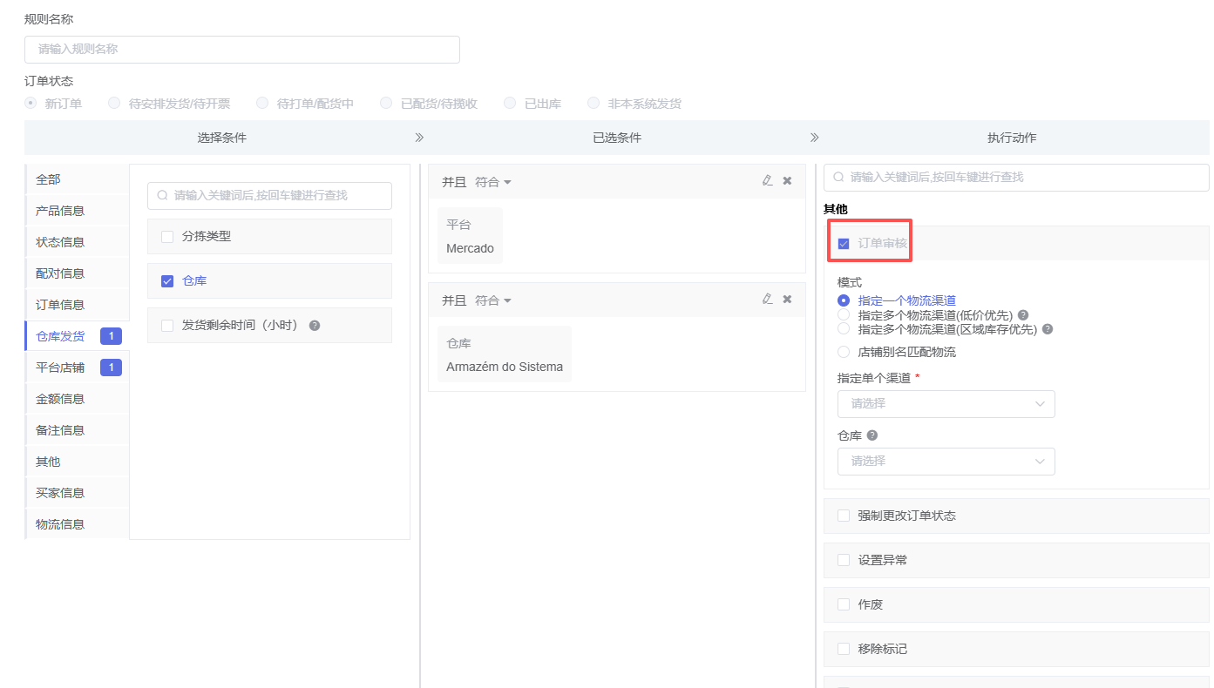Click help icon next to 低价优先 option
This screenshot has width=1214, height=688.
(x=1023, y=315)
